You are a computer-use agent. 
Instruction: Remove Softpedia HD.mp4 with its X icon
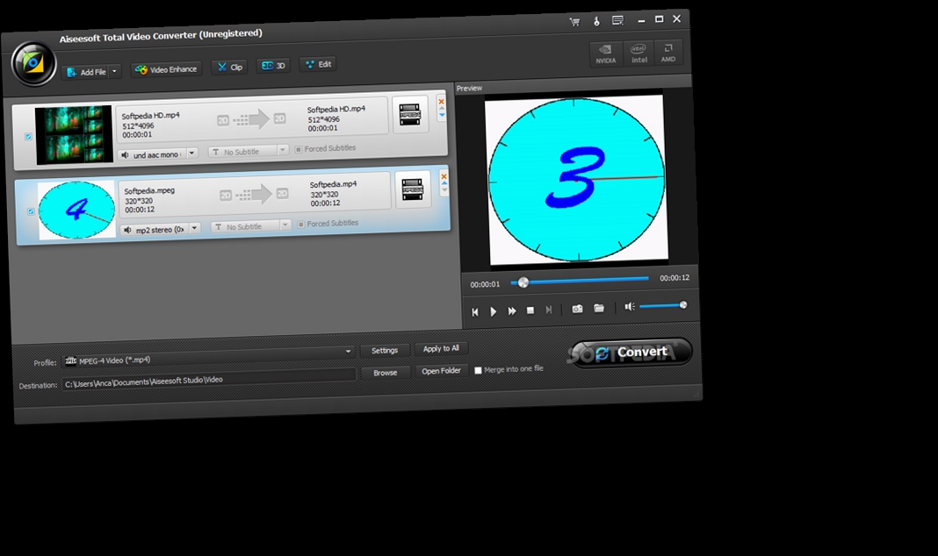tap(442, 102)
